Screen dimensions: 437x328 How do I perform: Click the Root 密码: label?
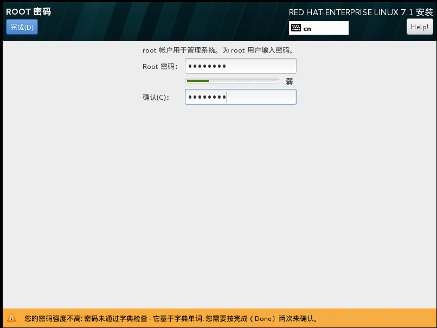pos(160,67)
